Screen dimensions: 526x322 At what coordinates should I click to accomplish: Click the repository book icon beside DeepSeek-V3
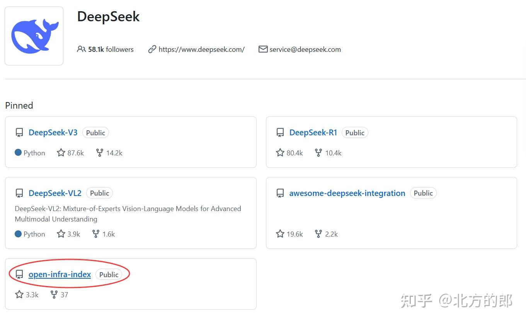coord(19,132)
